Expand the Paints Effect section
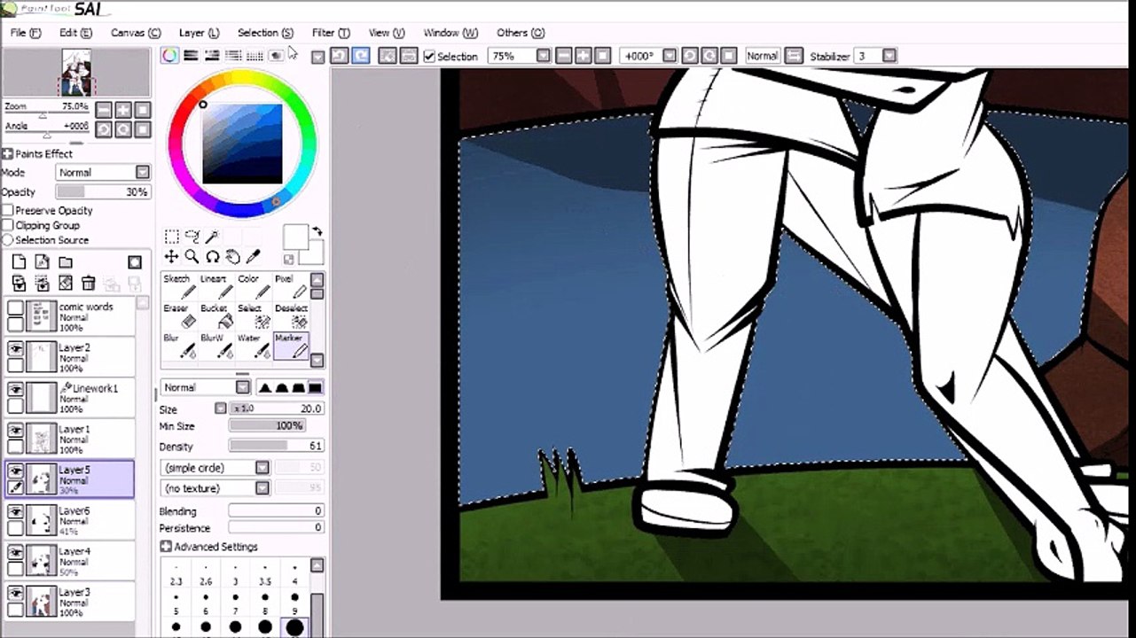The height and width of the screenshot is (638, 1136). pos(7,154)
